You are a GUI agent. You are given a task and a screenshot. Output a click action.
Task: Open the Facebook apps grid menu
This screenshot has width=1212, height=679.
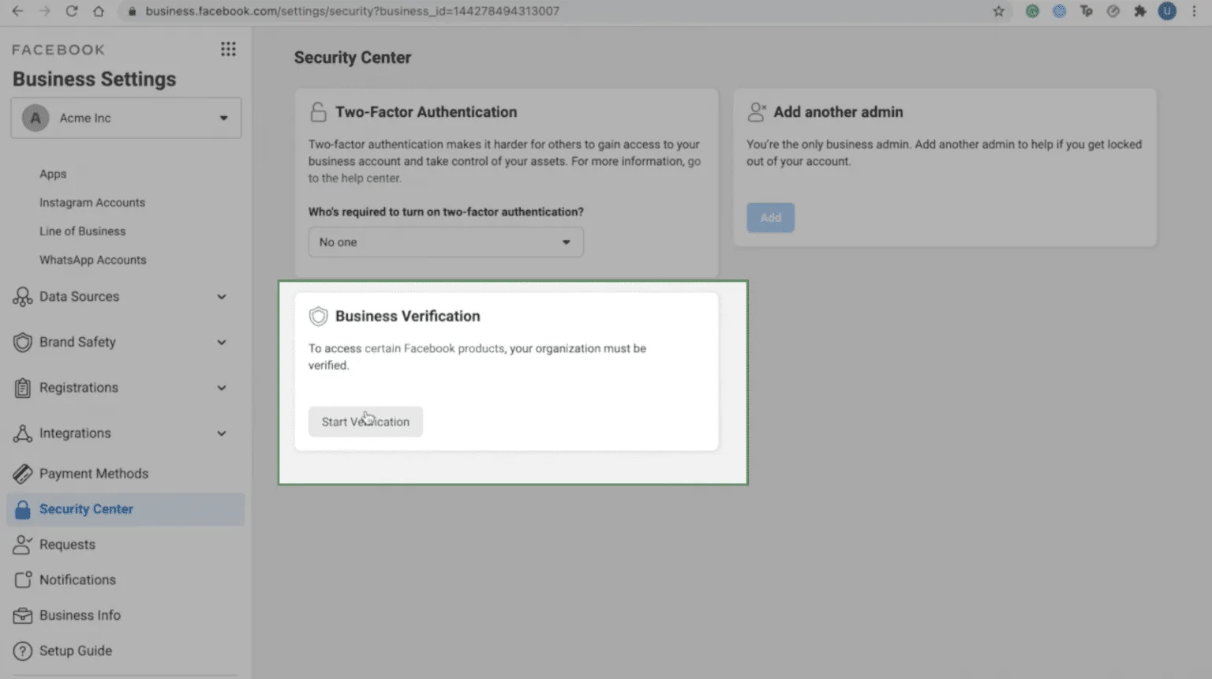(228, 49)
